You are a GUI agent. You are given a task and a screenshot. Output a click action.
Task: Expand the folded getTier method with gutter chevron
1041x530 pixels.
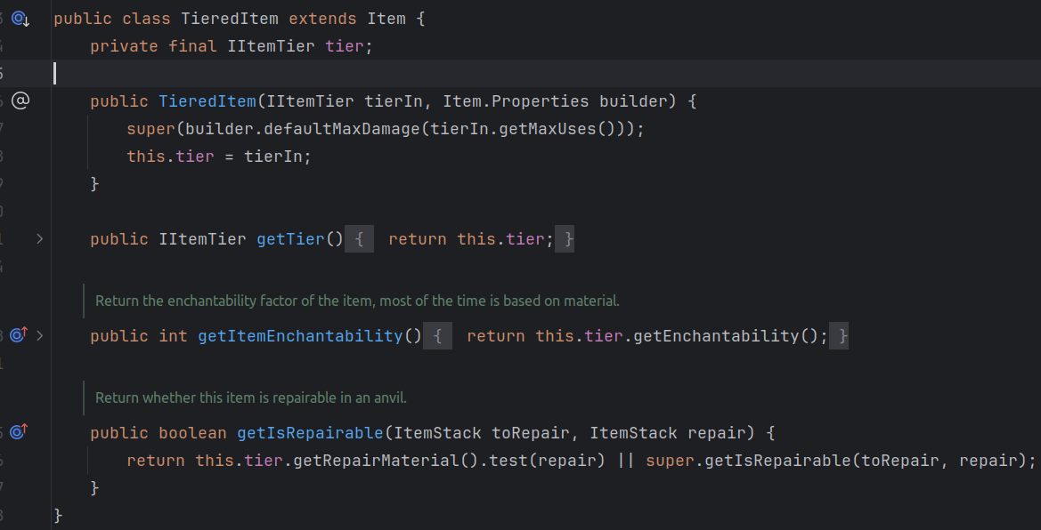point(40,239)
